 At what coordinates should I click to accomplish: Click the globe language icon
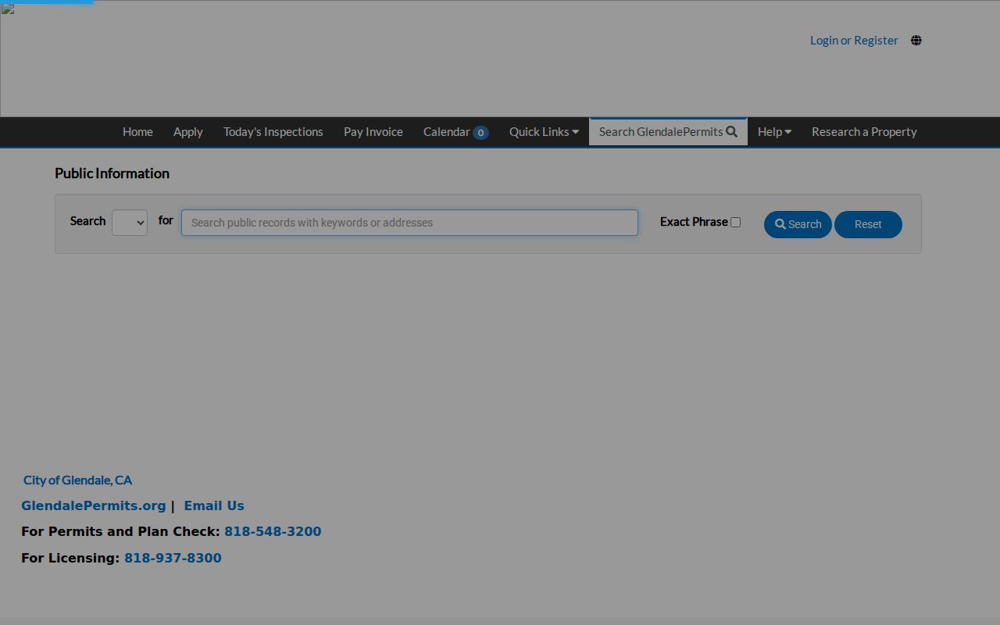tap(916, 41)
